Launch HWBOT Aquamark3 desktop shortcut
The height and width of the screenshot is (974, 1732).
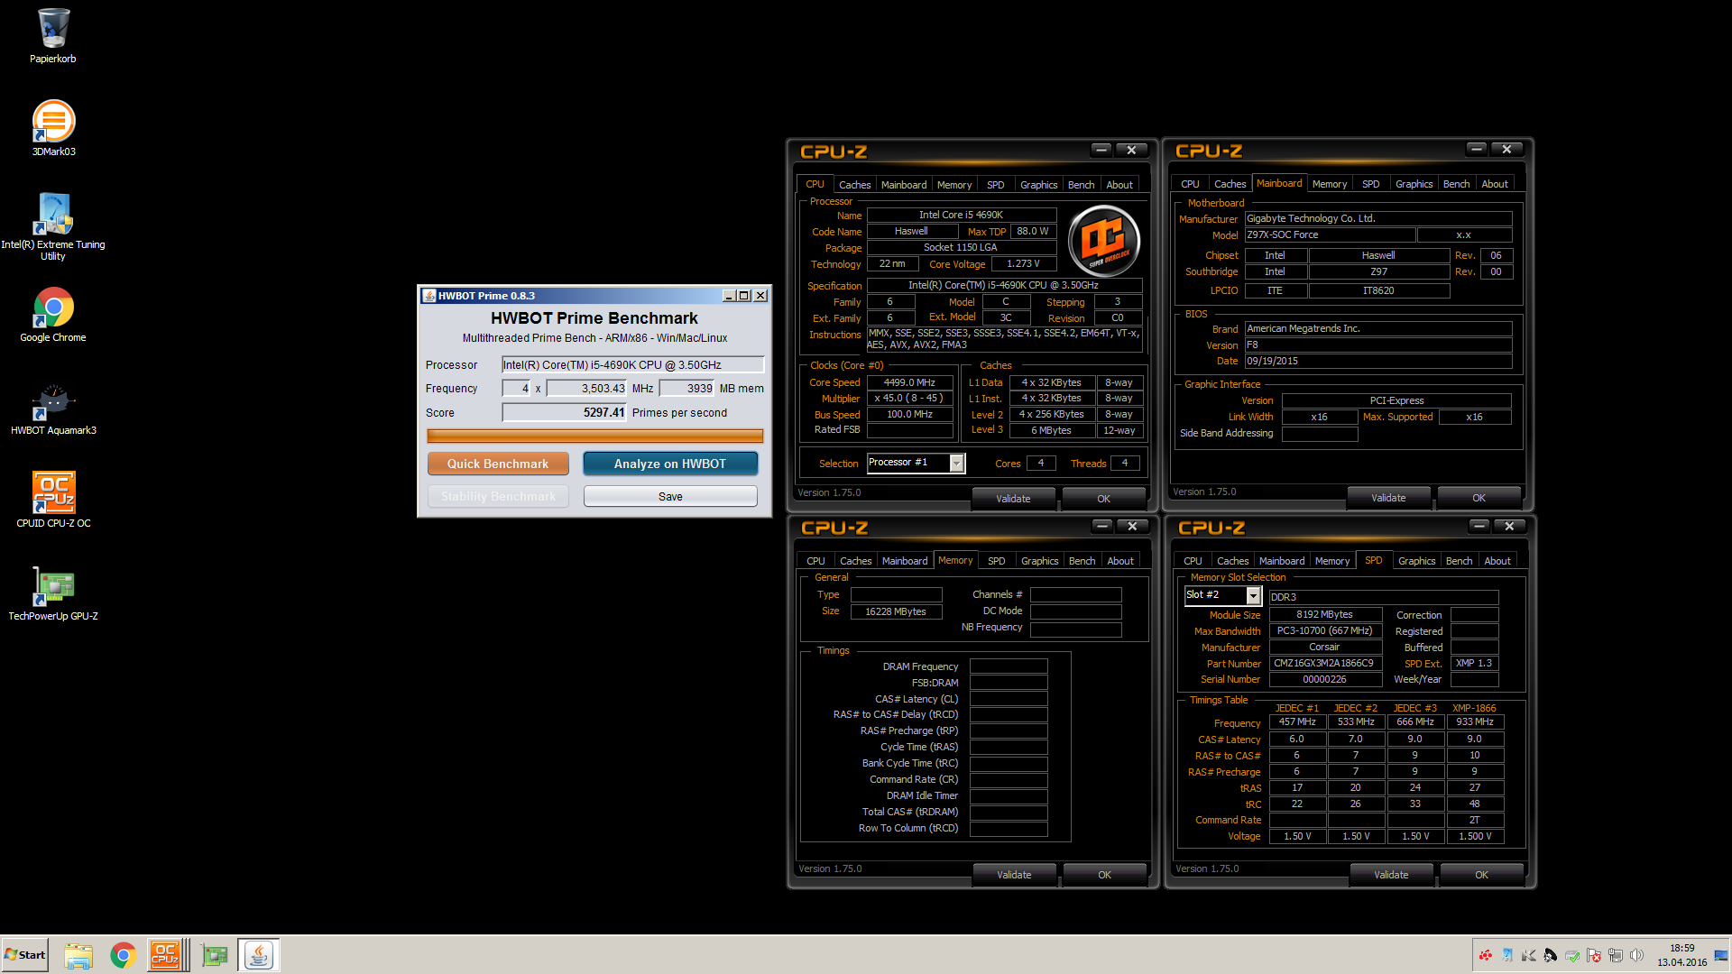[53, 408]
